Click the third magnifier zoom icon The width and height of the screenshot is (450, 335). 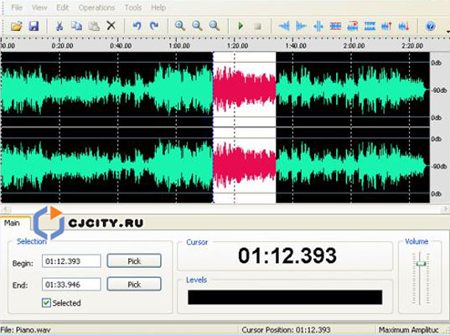click(215, 26)
